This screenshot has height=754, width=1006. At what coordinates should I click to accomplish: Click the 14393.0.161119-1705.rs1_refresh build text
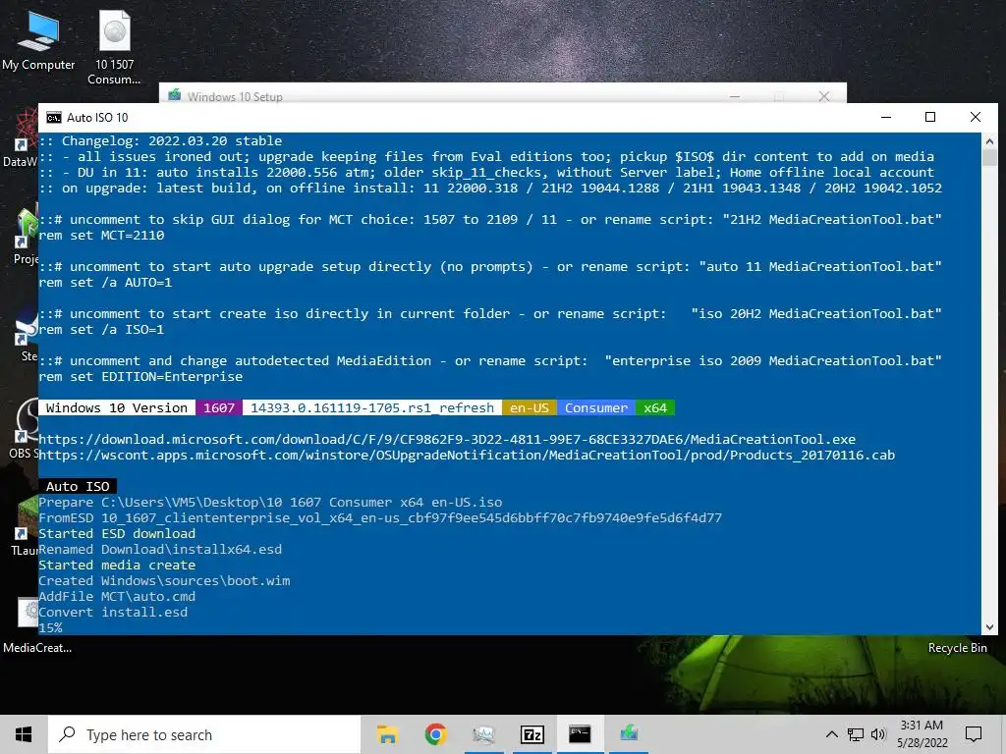pyautogui.click(x=372, y=407)
